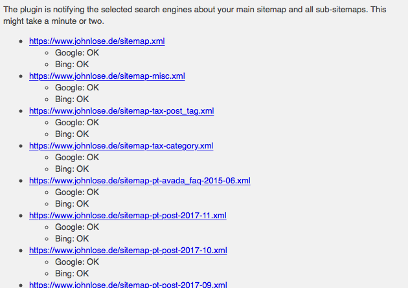The image size is (408, 288).
Task: Click Bing: OK under sitemap-pt-post-2017-11.xml
Action: [72, 239]
